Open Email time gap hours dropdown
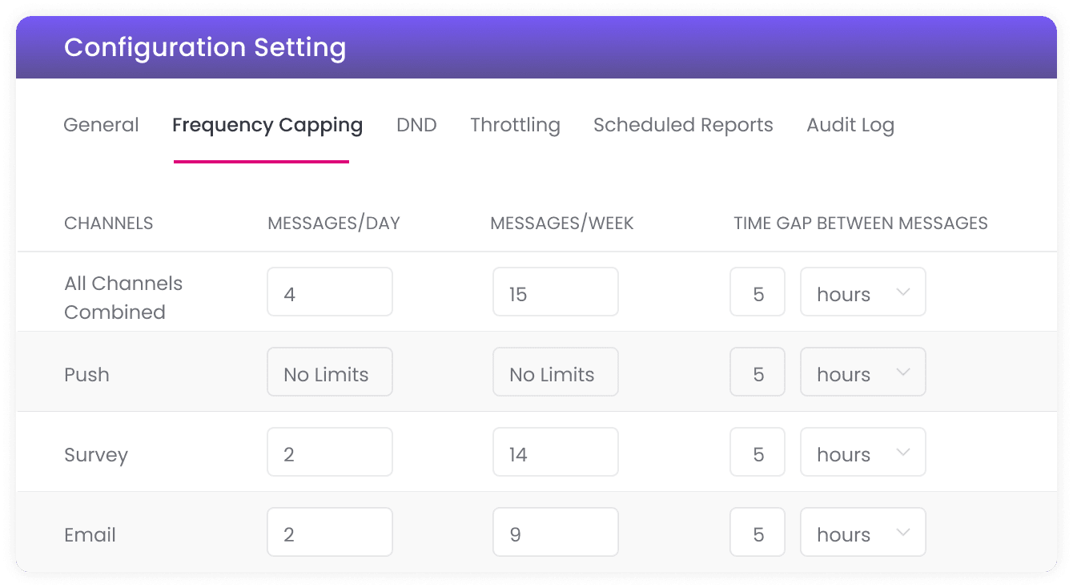This screenshot has width=1073, height=588. pyautogui.click(x=863, y=532)
